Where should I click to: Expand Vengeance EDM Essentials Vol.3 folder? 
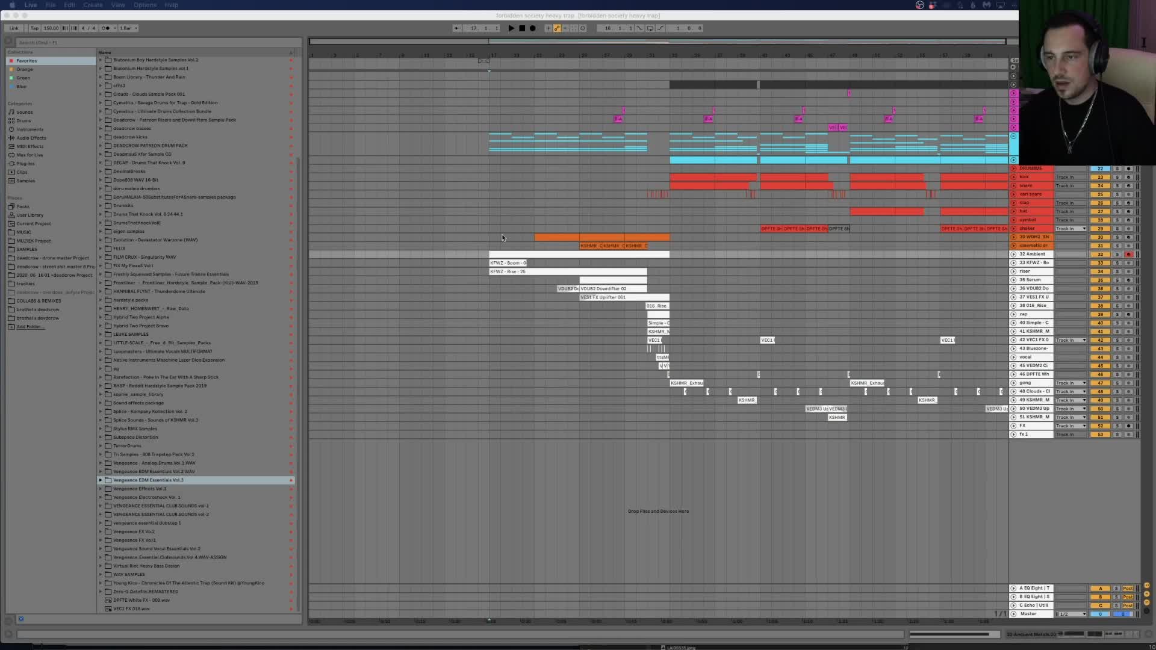pyautogui.click(x=101, y=480)
